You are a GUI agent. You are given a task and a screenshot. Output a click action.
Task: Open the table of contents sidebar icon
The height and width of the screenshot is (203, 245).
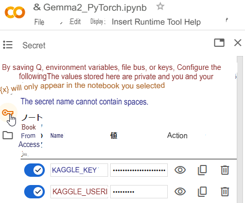pos(8,45)
